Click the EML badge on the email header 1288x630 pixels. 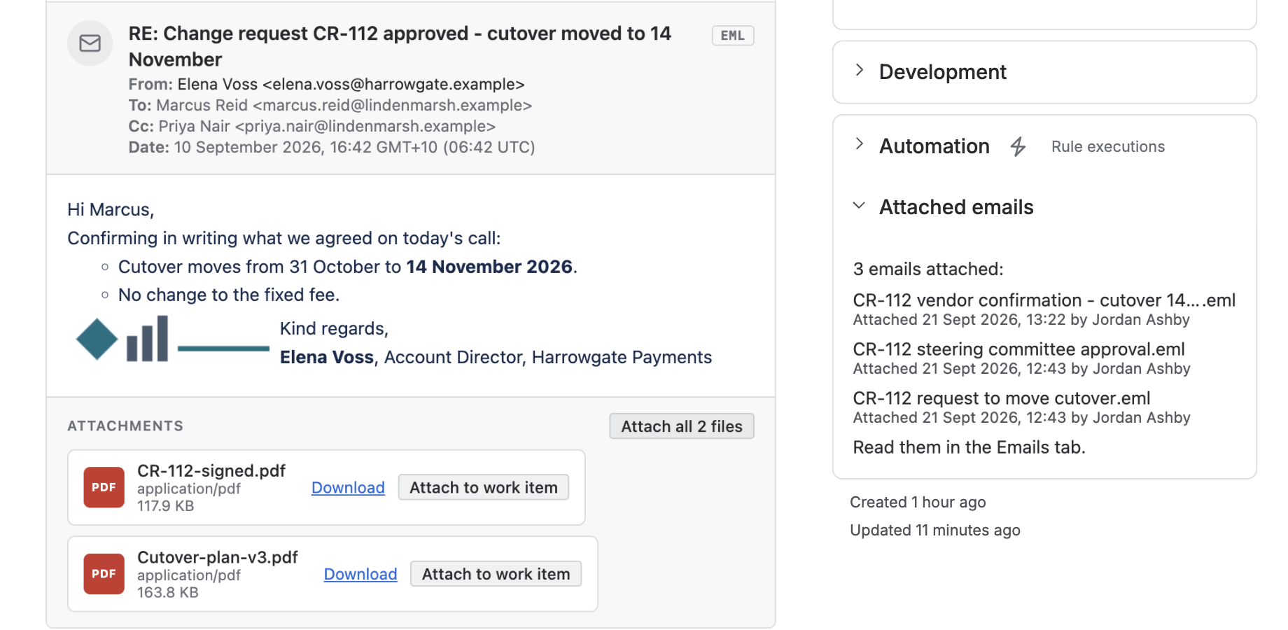pyautogui.click(x=733, y=36)
